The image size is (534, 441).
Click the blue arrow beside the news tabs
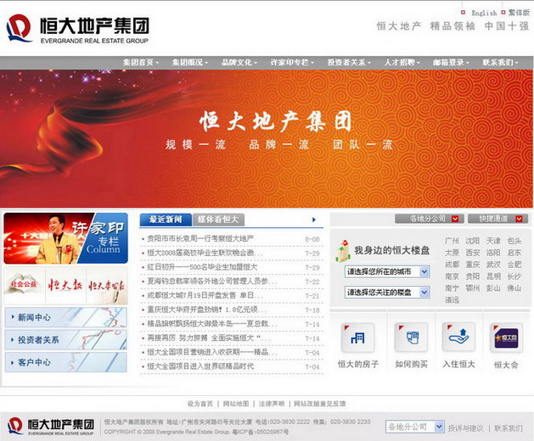(x=313, y=220)
